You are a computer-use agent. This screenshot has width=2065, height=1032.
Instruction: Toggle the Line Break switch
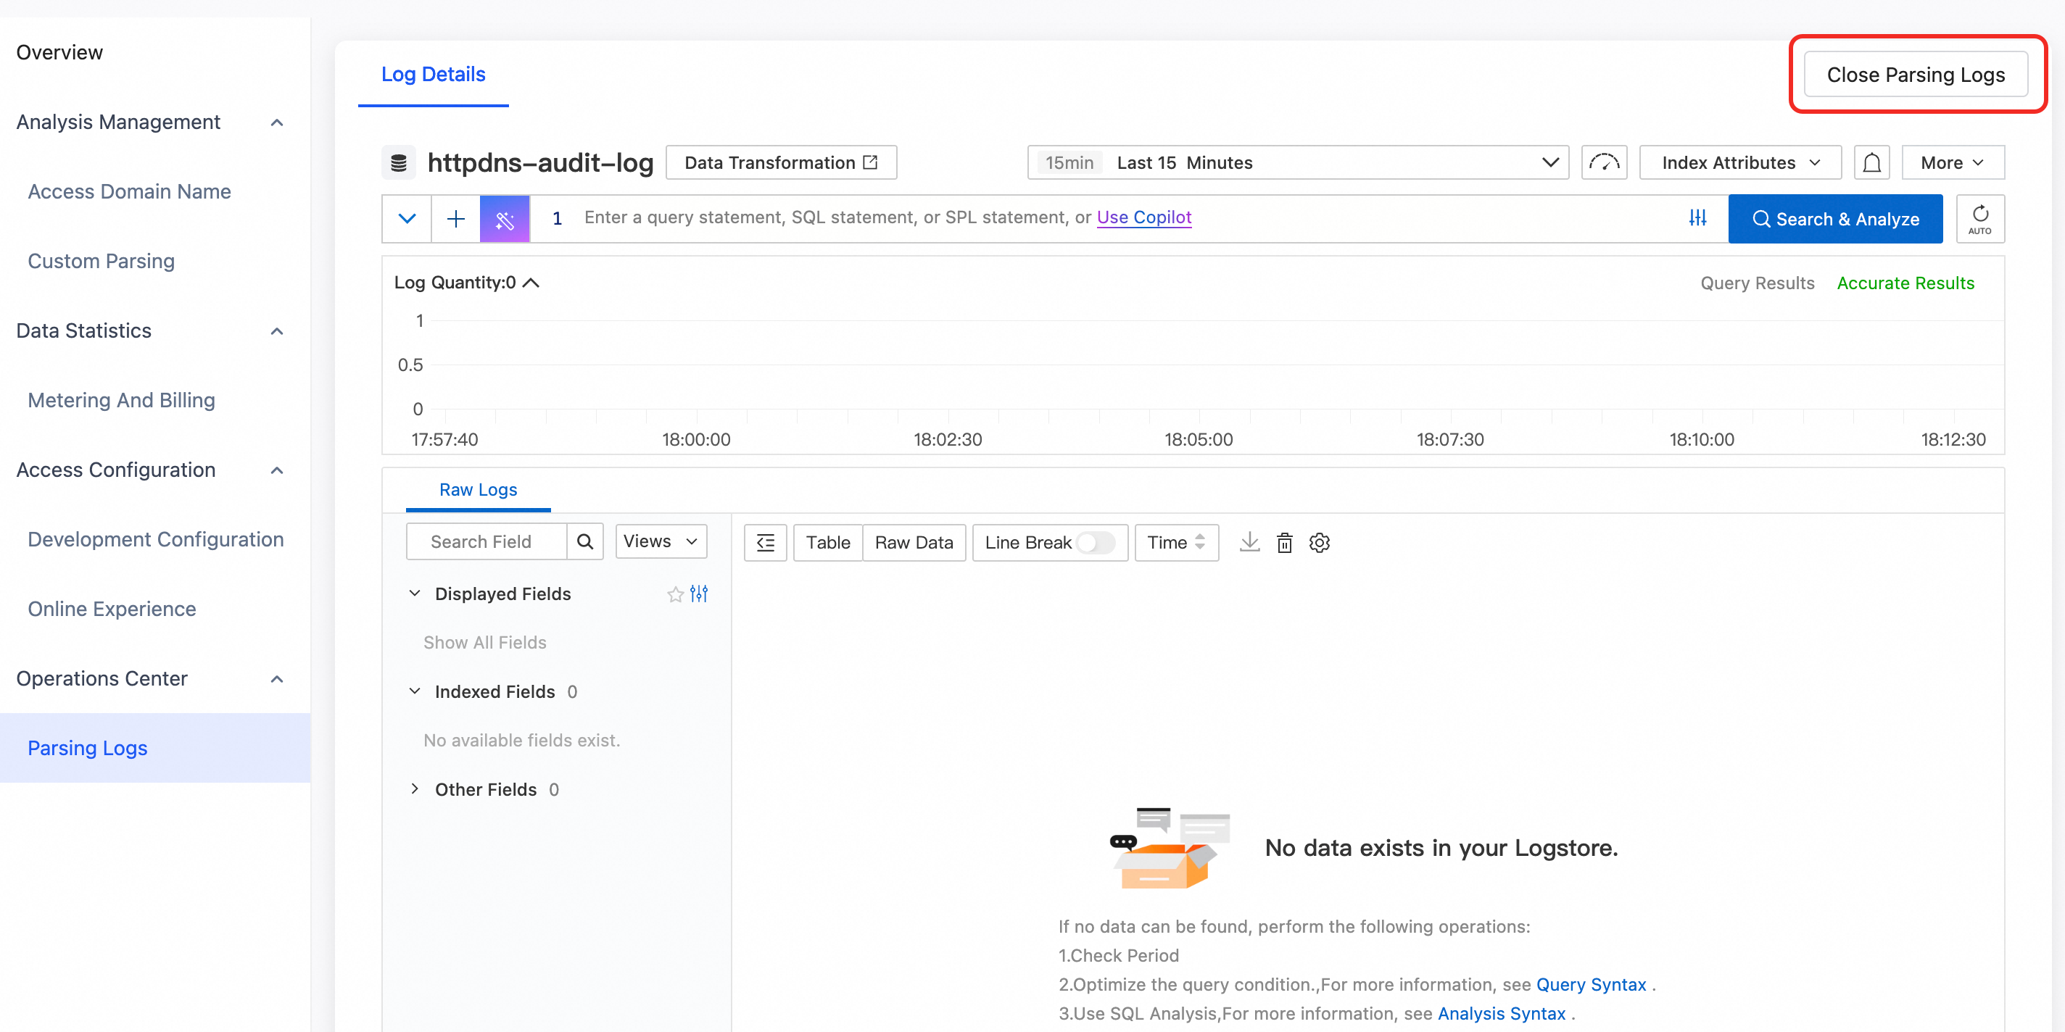point(1095,542)
